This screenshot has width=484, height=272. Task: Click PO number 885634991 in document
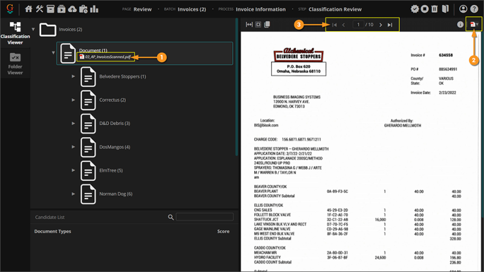click(x=448, y=69)
